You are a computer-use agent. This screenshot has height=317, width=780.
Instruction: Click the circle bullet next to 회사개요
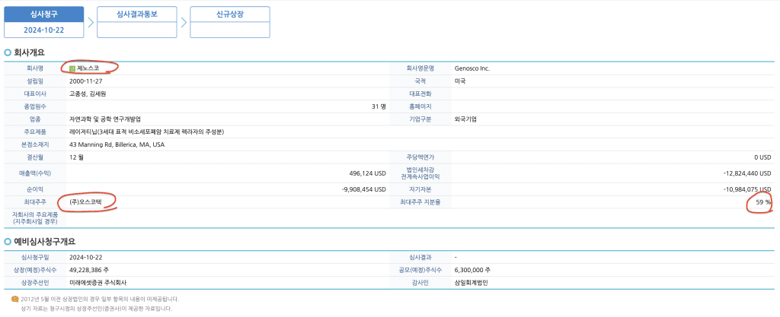[8, 52]
